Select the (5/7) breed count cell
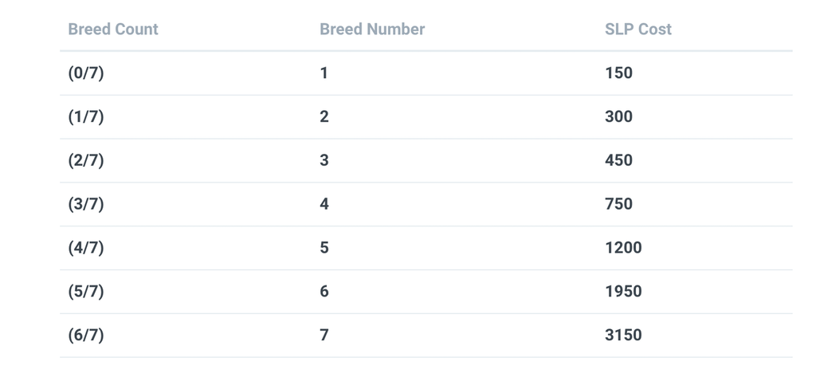The height and width of the screenshot is (377, 816). 86,292
